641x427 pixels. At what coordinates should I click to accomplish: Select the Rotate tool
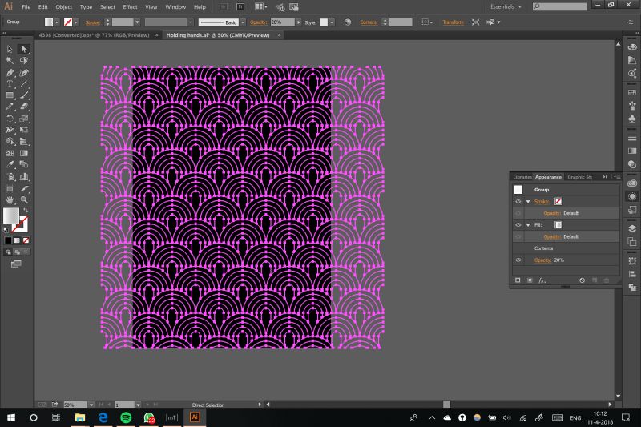(x=10, y=119)
